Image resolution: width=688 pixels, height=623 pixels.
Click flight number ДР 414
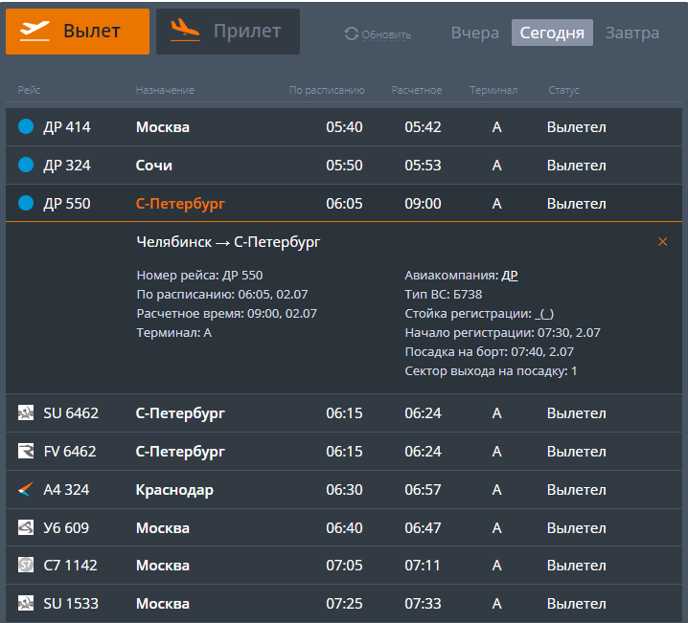coord(67,127)
